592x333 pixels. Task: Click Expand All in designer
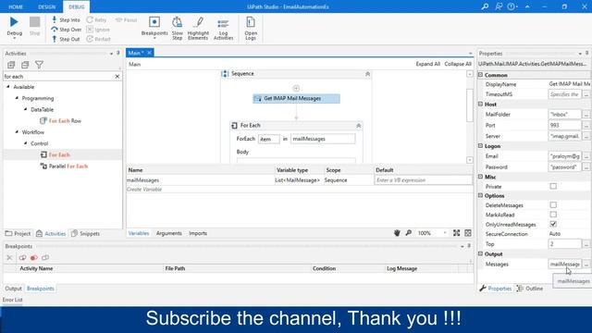tap(427, 64)
